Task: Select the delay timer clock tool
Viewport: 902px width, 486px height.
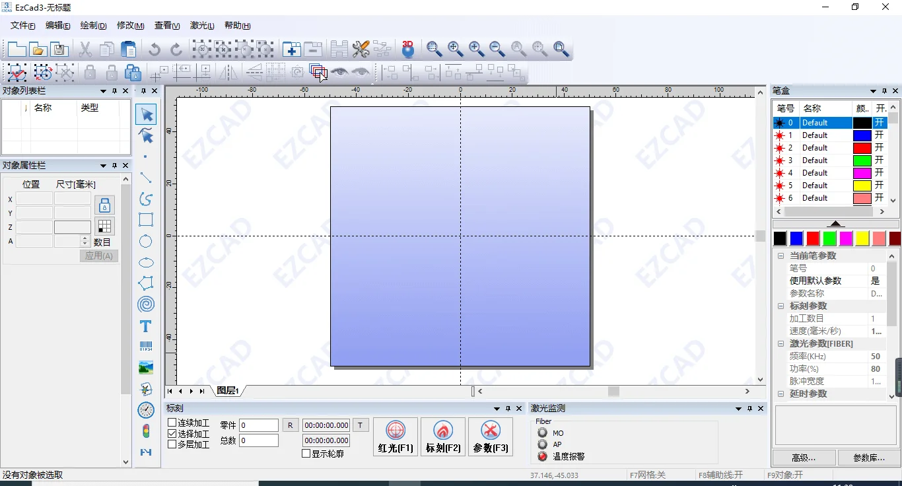Action: [x=146, y=410]
